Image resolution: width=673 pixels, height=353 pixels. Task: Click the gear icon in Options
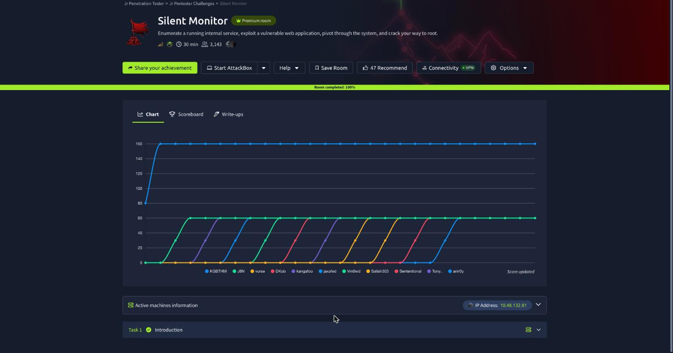[x=493, y=68]
